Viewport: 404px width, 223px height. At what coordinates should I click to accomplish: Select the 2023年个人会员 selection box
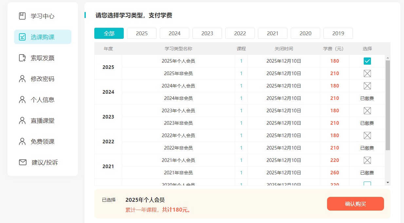point(367,110)
